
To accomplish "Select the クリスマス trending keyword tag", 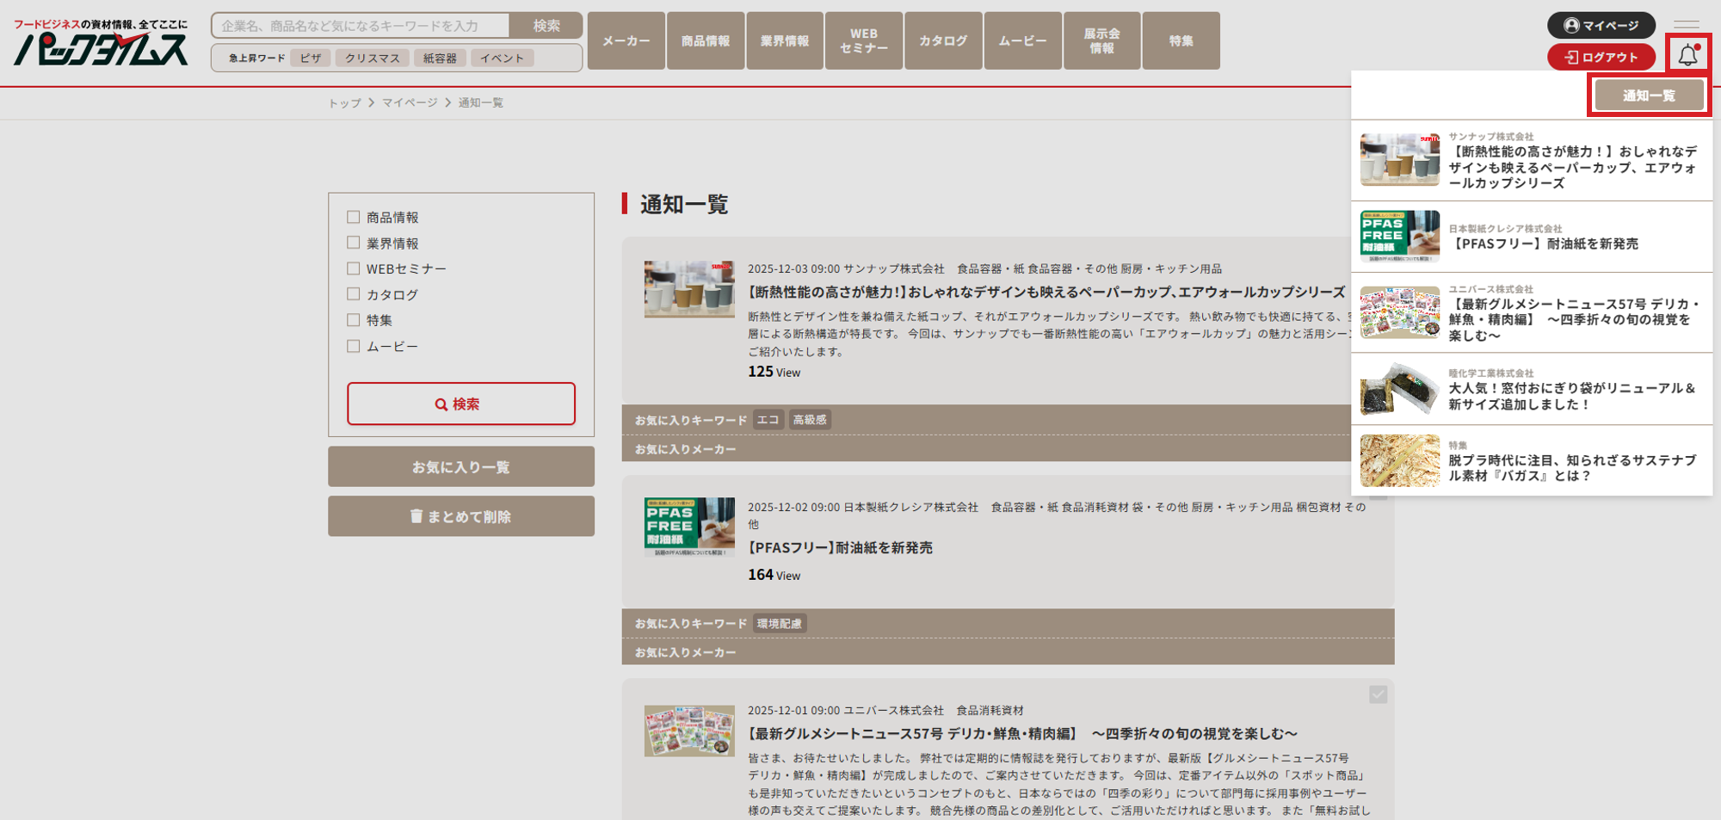I will click(x=372, y=58).
